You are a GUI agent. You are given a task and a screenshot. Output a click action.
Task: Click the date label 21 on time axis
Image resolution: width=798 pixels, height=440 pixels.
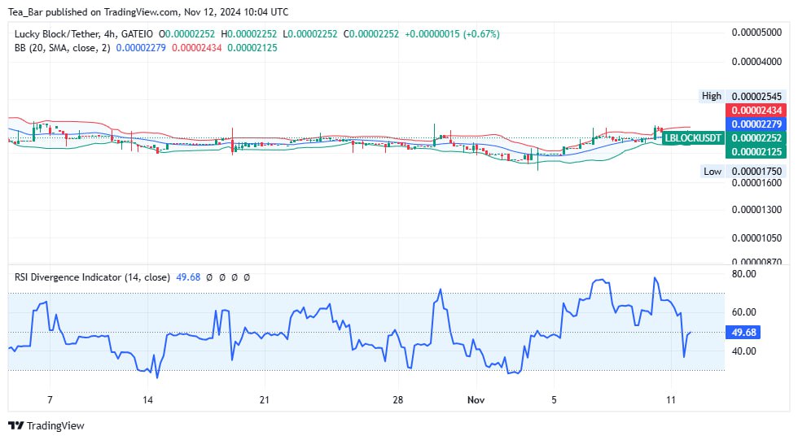coord(264,400)
